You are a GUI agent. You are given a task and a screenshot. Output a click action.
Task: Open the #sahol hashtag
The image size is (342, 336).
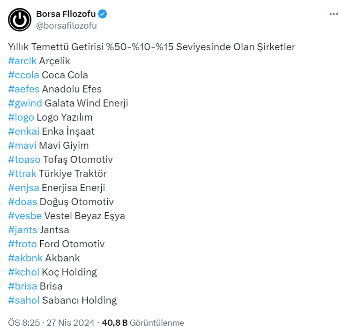pyautogui.click(x=23, y=300)
